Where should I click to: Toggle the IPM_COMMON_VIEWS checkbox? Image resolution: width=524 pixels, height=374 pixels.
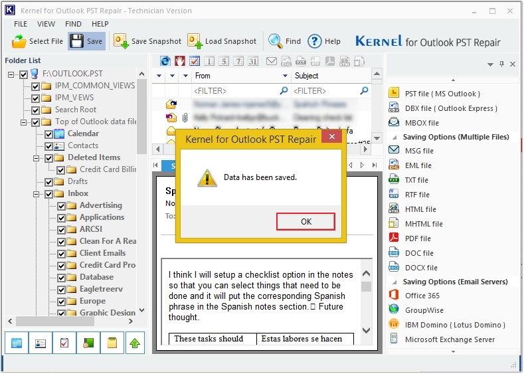[x=35, y=86]
